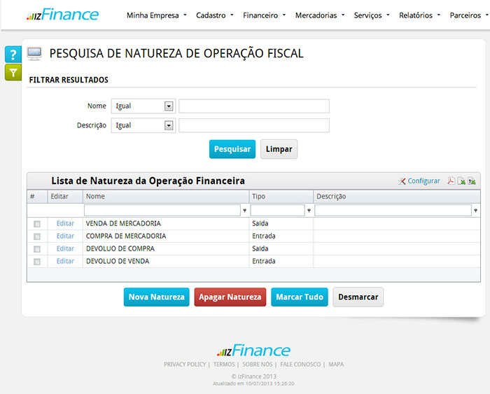Screen dimensions: 490x394
Task: Click the green filter funnel icon
Action: point(13,72)
